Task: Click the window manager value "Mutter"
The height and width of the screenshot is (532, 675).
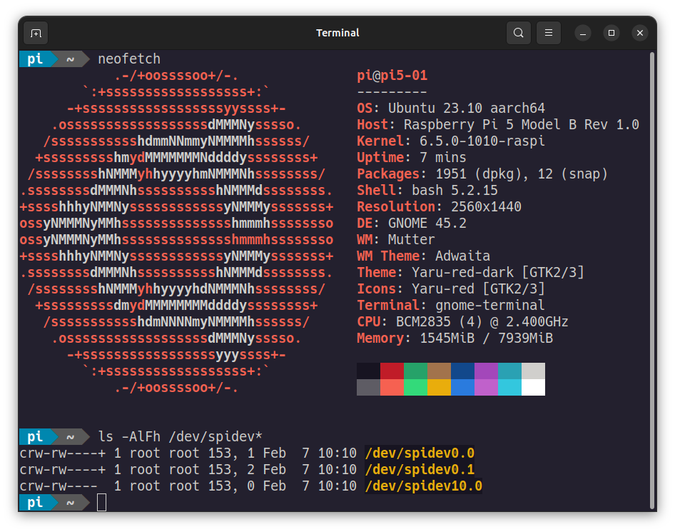Action: coord(412,239)
